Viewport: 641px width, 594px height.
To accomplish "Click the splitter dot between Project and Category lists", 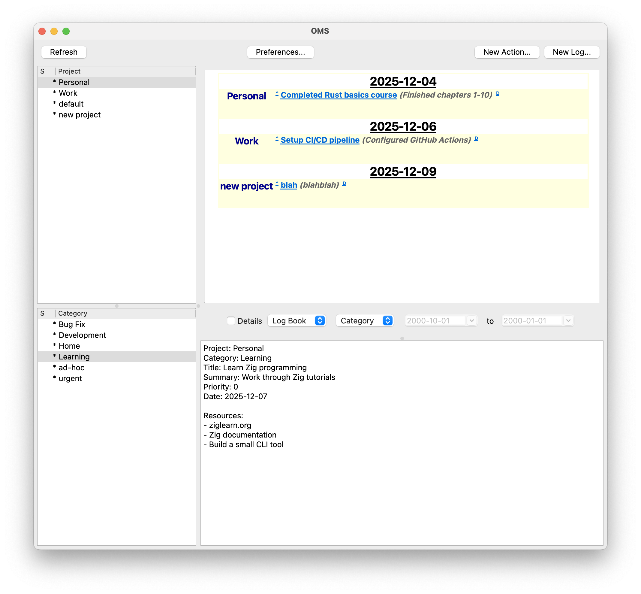I will [116, 306].
